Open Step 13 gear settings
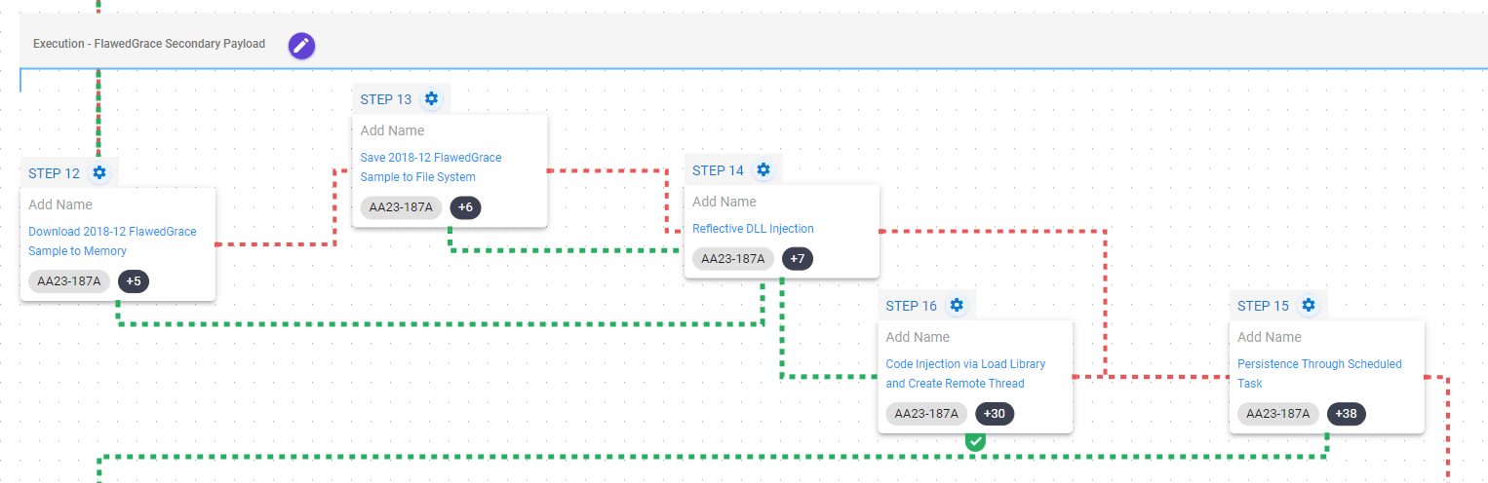 coord(431,98)
